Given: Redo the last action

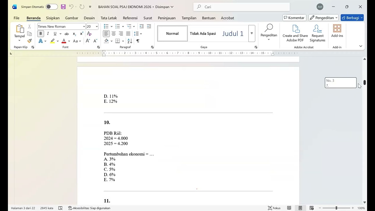Looking at the screenshot, I should pyautogui.click(x=82, y=7).
